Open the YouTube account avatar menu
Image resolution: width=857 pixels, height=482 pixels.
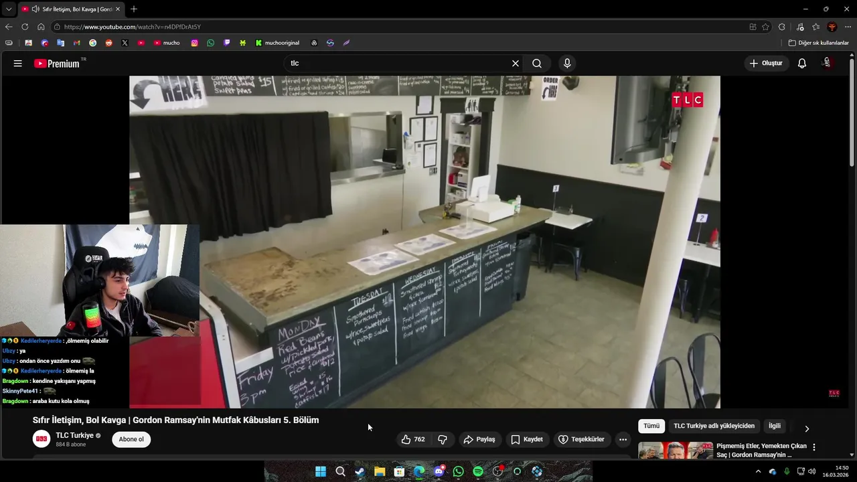point(828,63)
